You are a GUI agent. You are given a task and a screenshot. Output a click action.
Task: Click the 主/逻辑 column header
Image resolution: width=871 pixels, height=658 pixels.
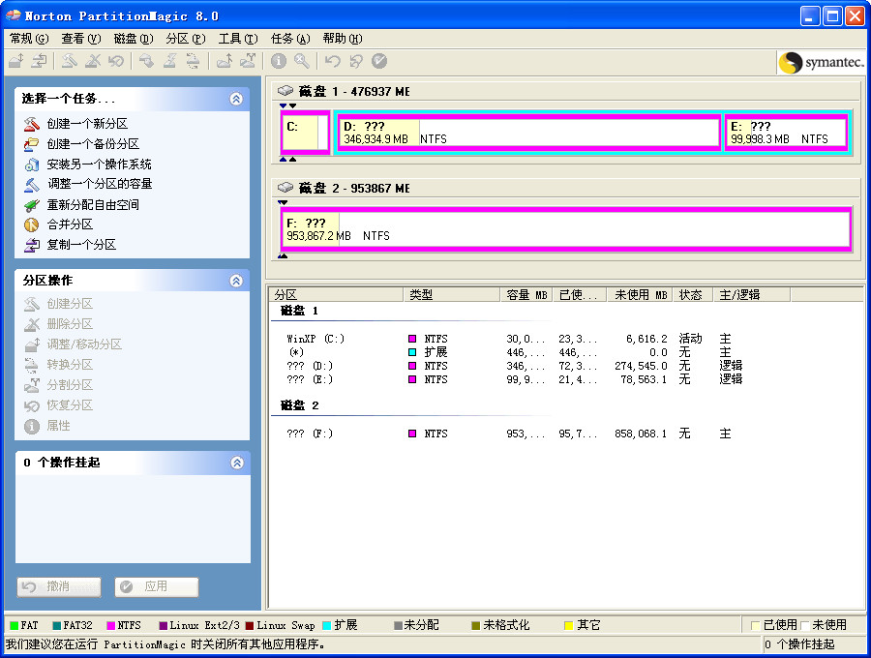tap(752, 295)
